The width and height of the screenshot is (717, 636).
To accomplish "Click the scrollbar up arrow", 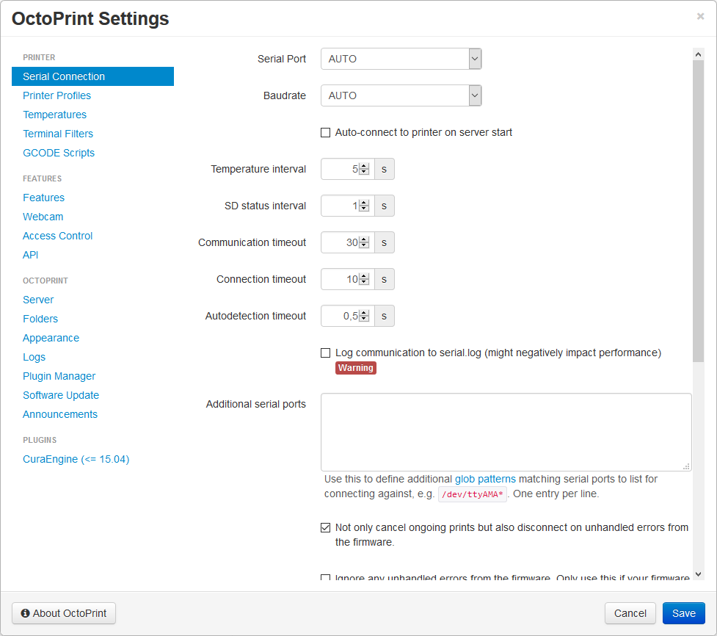I will point(698,54).
